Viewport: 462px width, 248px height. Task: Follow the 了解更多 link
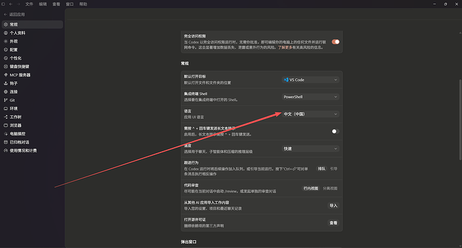pyautogui.click(x=285, y=47)
